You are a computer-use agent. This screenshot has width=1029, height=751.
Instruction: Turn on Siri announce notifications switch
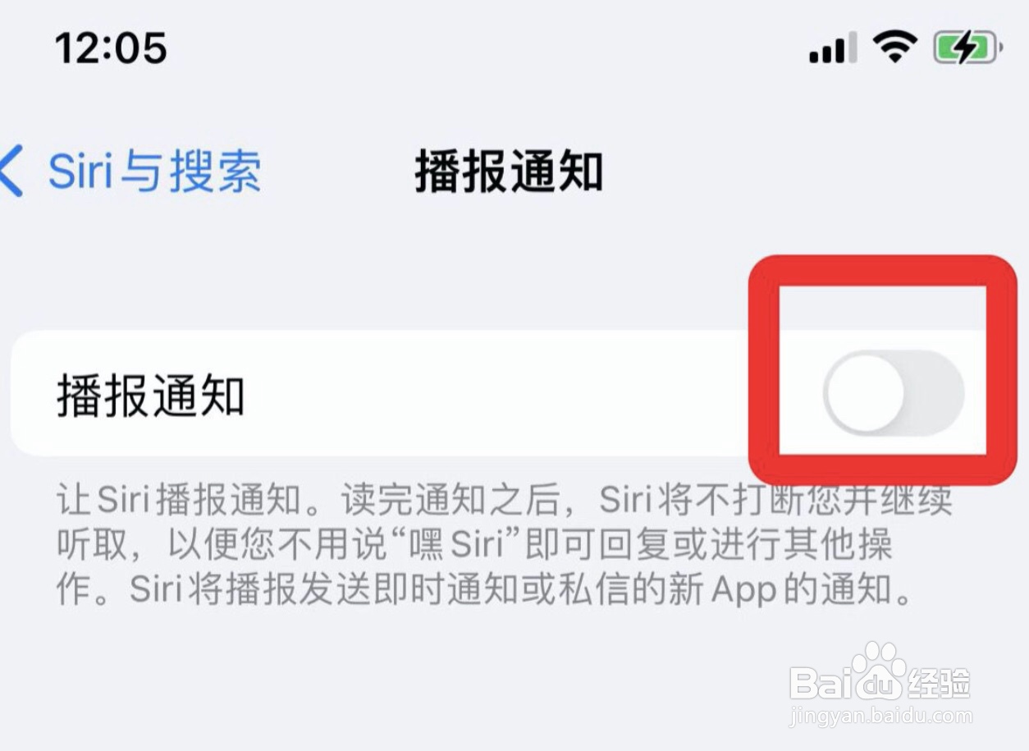894,394
